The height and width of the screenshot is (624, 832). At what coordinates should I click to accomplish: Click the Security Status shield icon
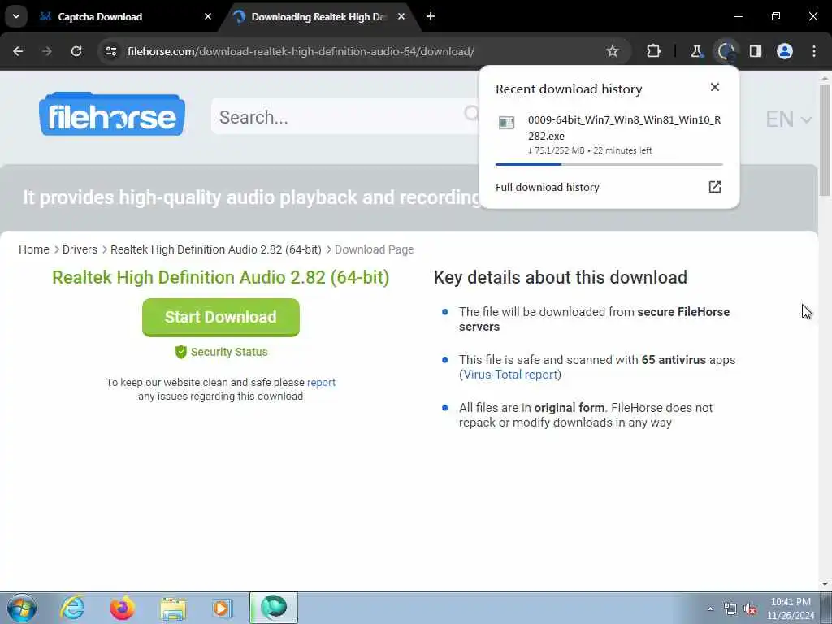pos(181,352)
